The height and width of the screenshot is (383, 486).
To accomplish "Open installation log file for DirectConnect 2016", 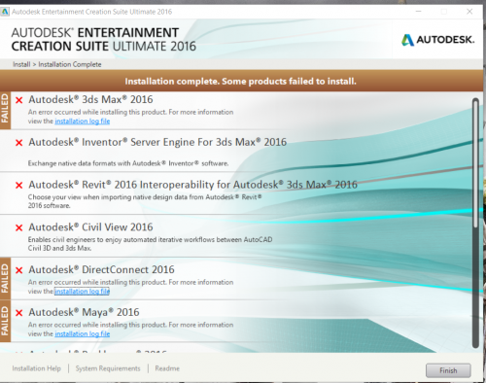I will 82,292.
